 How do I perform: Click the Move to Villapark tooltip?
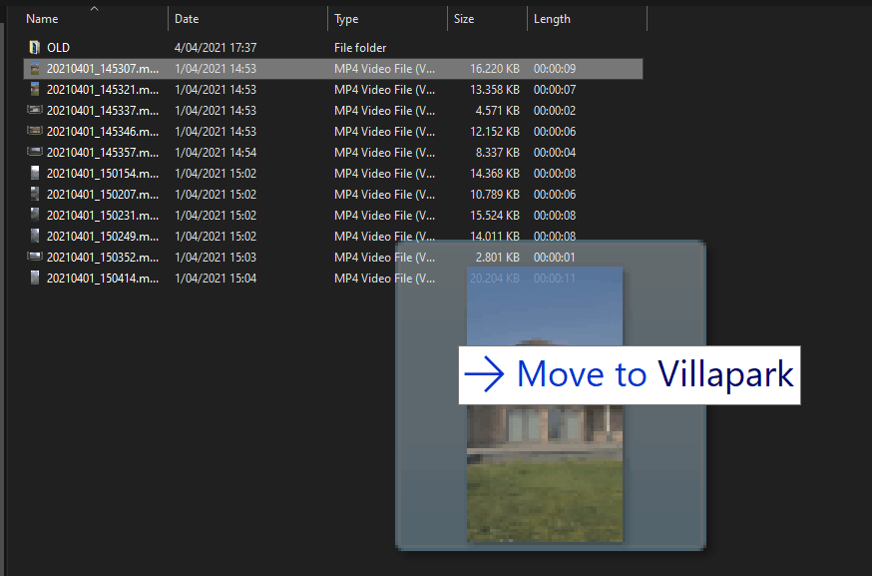pos(630,375)
